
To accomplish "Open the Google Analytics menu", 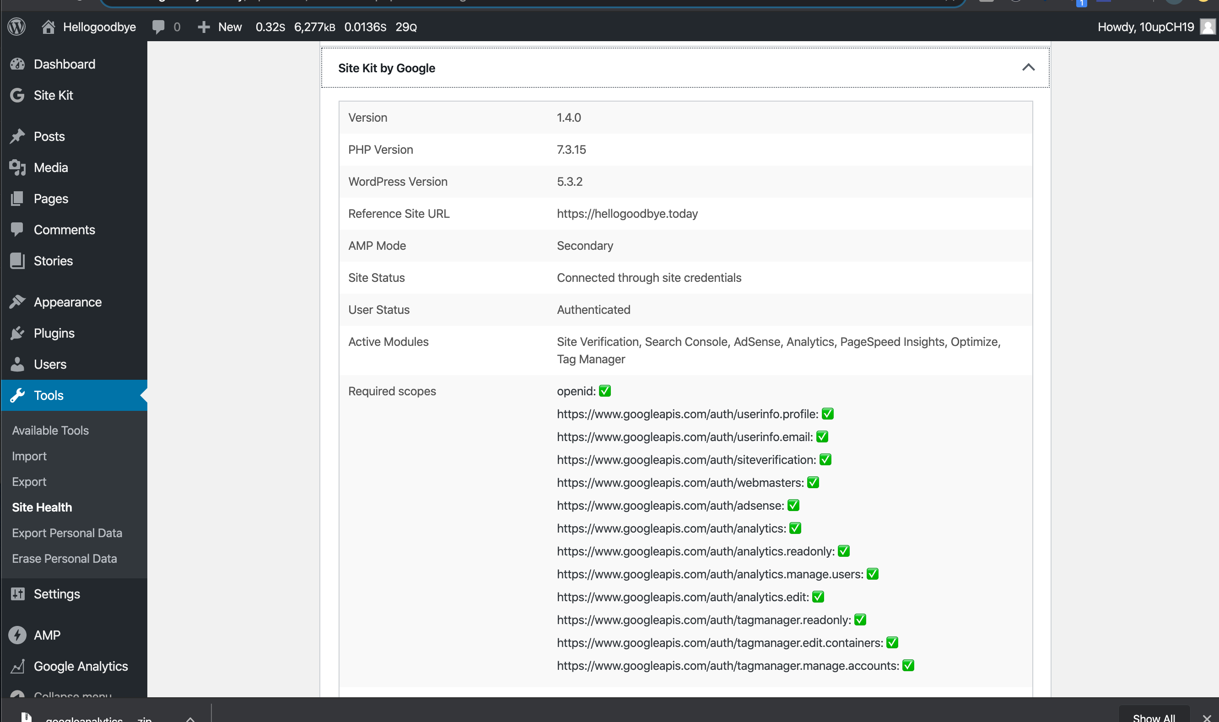I will pos(81,667).
